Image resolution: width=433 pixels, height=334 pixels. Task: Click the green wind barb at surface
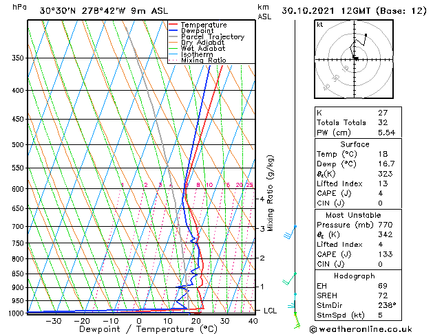tap(297, 318)
